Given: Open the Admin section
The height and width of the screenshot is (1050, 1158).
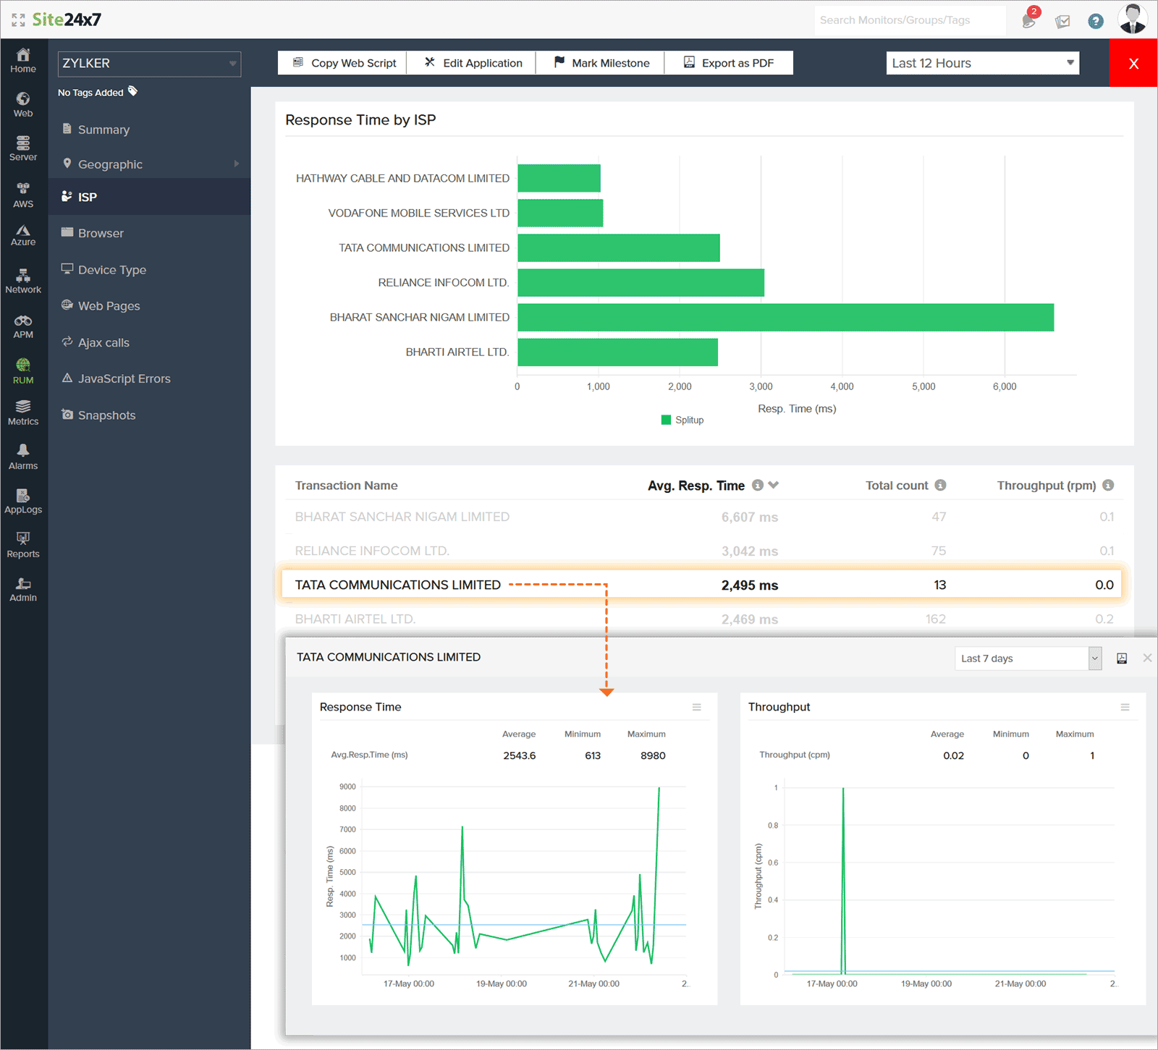Looking at the screenshot, I should click(23, 590).
